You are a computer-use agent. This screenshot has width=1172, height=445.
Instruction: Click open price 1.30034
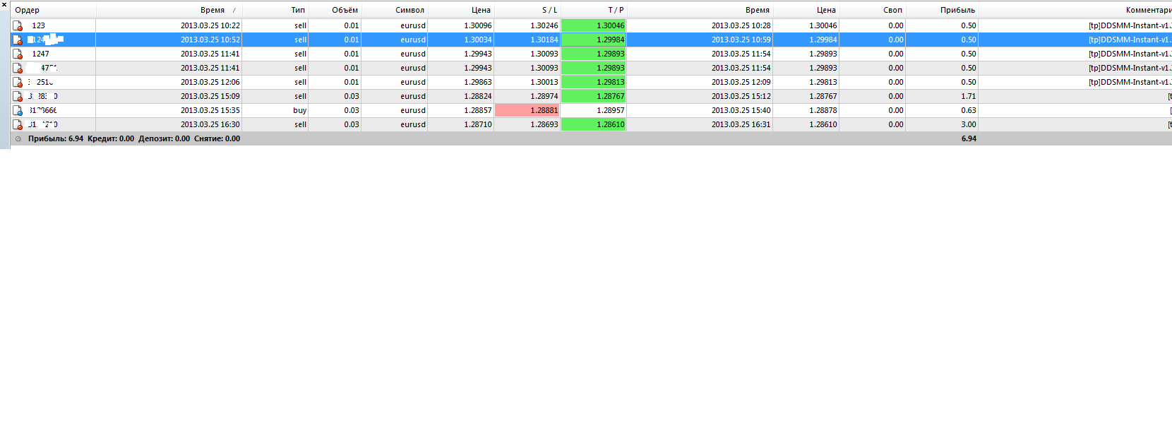coord(478,40)
